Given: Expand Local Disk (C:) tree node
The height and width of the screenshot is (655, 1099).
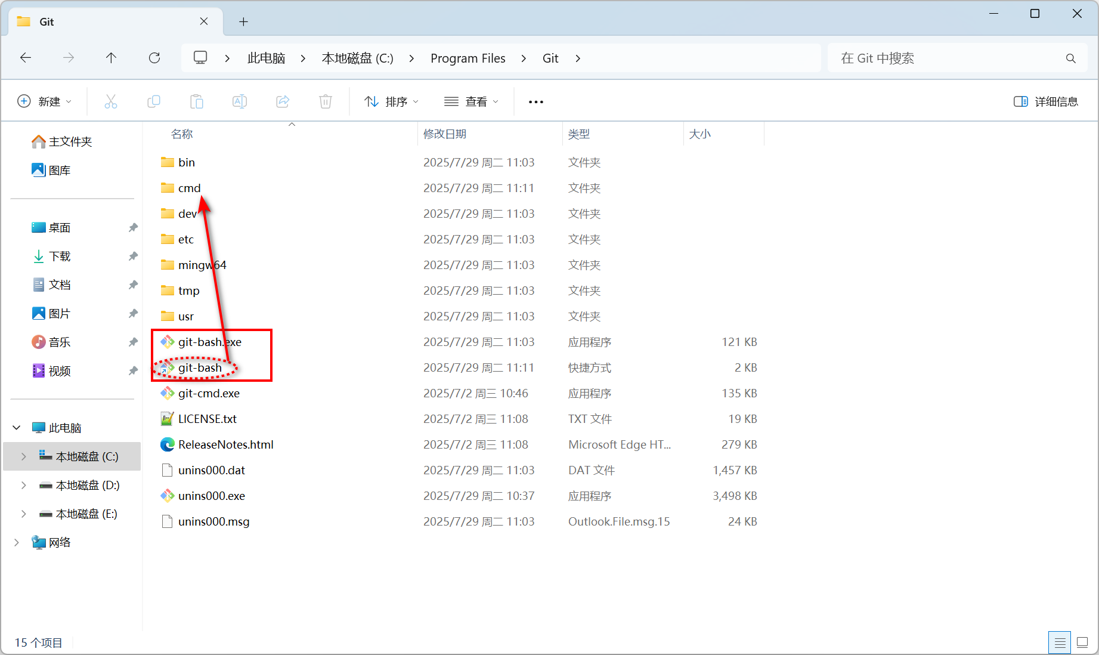Looking at the screenshot, I should [x=24, y=456].
